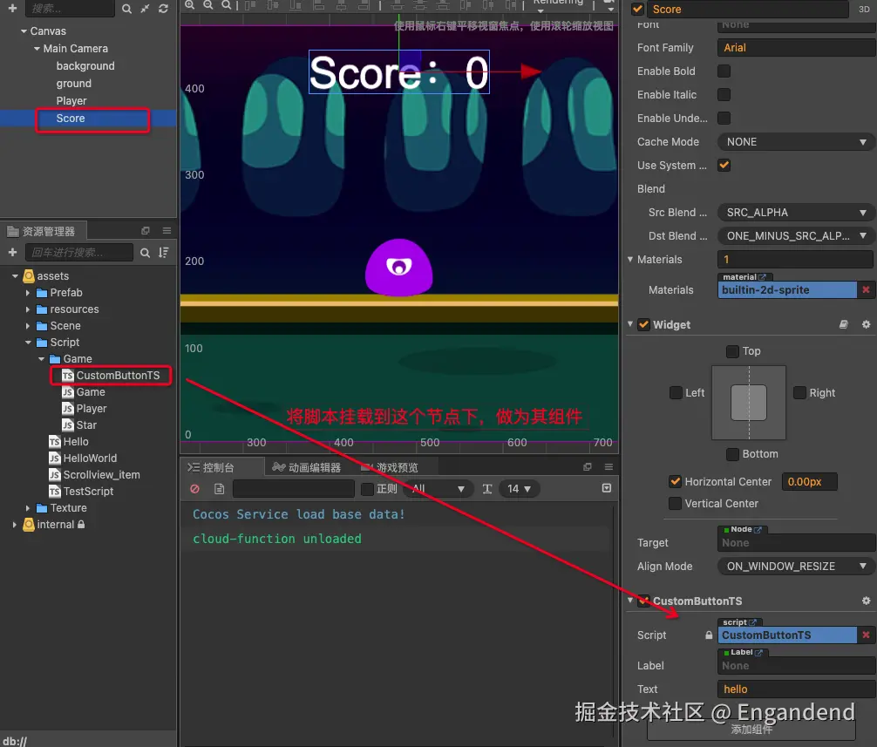Screen dimensions: 877x747
Task: Click the Font Family Arial field
Action: [x=796, y=48]
